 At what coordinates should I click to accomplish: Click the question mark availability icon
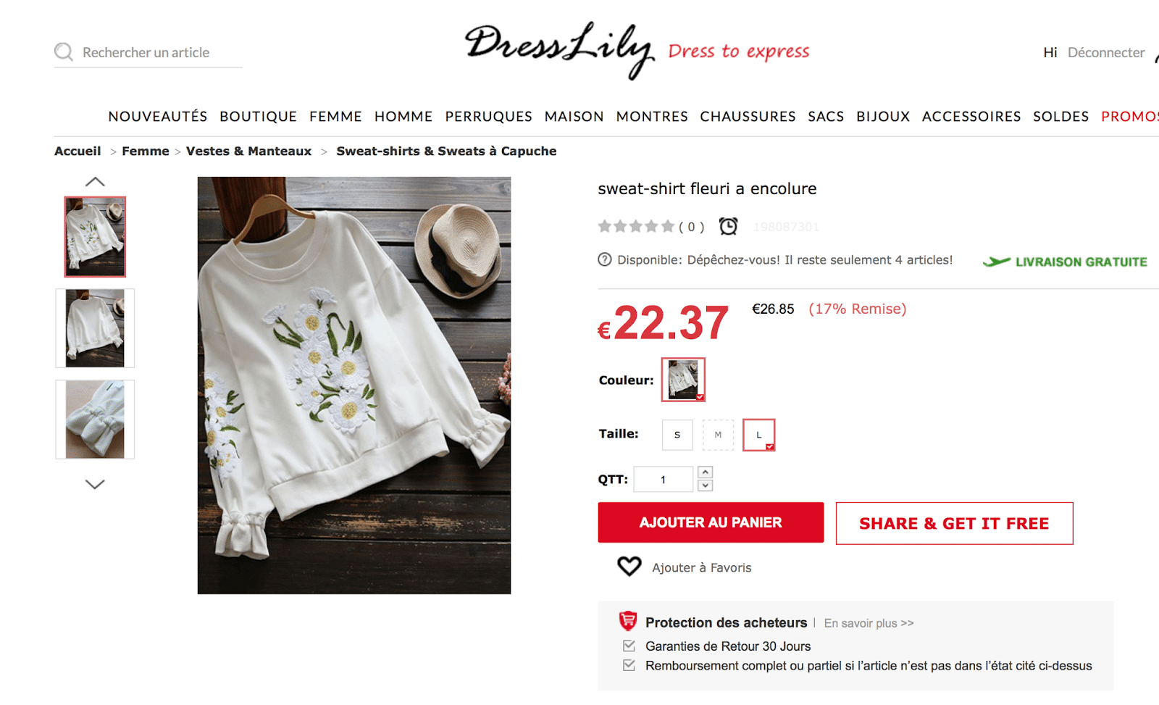604,259
